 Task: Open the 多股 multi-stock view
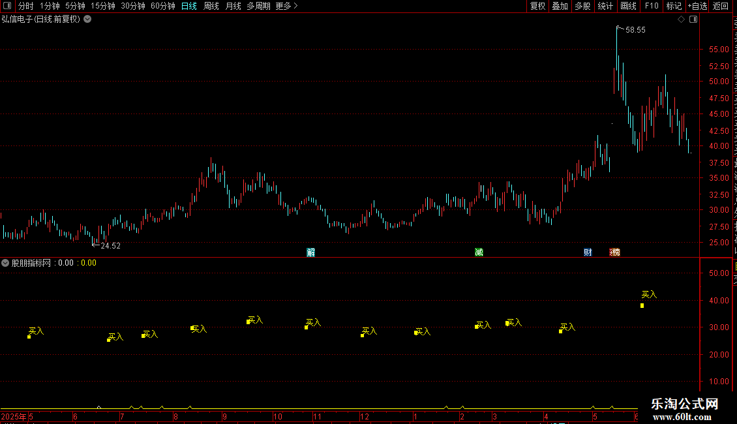coord(582,6)
